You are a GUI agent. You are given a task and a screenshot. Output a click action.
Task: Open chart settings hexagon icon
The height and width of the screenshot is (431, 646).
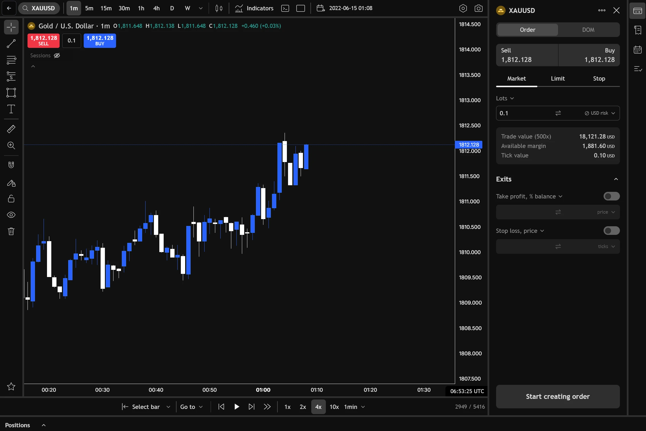pyautogui.click(x=463, y=8)
